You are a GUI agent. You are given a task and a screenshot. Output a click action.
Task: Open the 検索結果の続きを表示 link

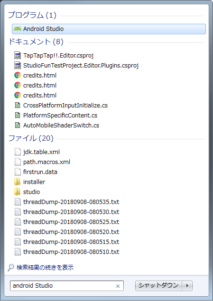[x=45, y=267]
